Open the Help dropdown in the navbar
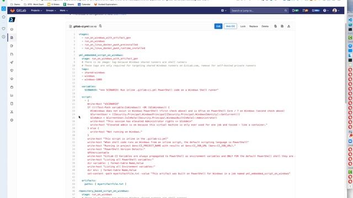 tap(326, 10)
